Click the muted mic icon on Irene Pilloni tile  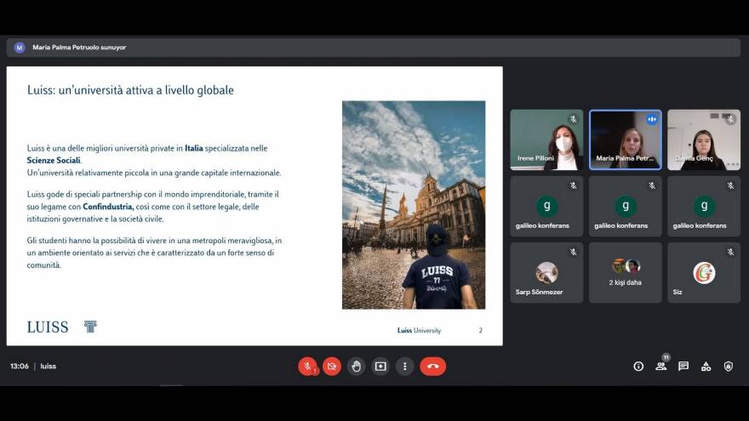pos(573,119)
